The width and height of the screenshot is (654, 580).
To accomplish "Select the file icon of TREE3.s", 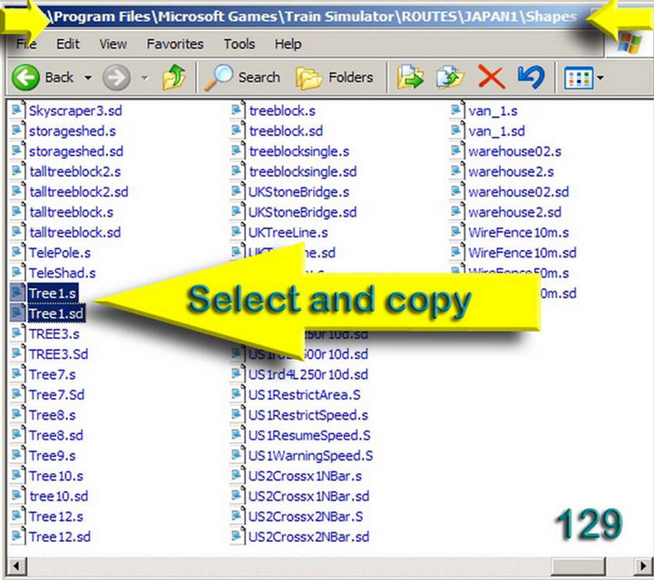I will tap(17, 333).
